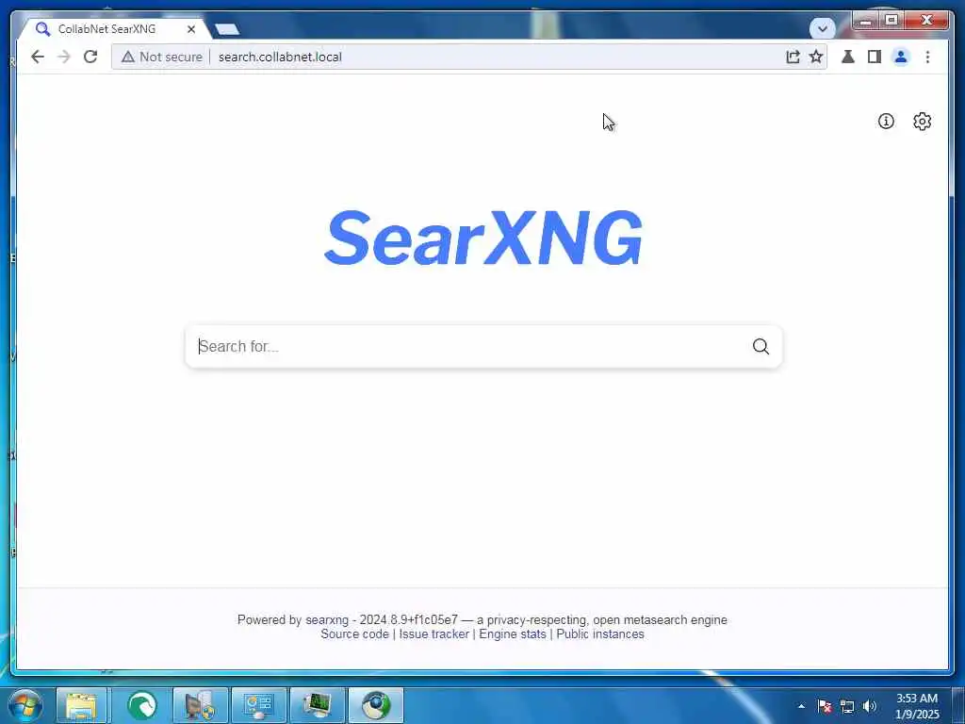Screen dimensions: 965x724
Task: Open the green swirl taskbar app
Action: (141, 705)
